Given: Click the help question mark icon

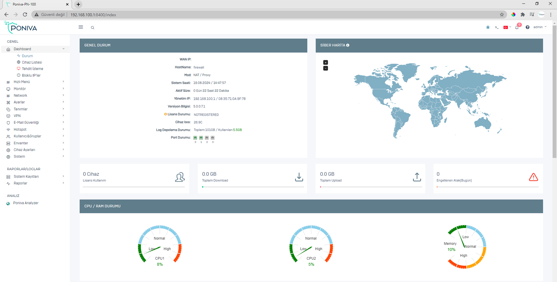Looking at the screenshot, I should 527,27.
